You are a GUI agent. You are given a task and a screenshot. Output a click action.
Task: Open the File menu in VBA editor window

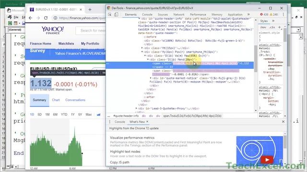[x=16, y=17]
